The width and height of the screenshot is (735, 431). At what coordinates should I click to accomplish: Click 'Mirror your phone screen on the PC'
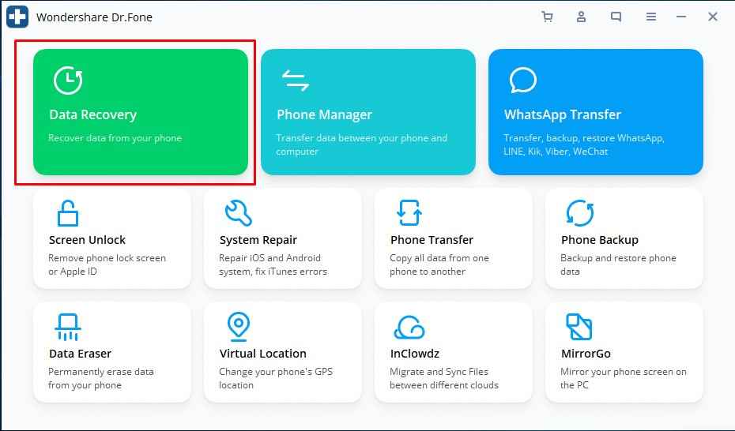point(624,378)
